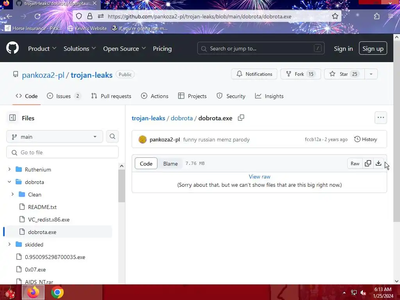Star the repository with Star button
400x300 pixels.
[x=345, y=74]
